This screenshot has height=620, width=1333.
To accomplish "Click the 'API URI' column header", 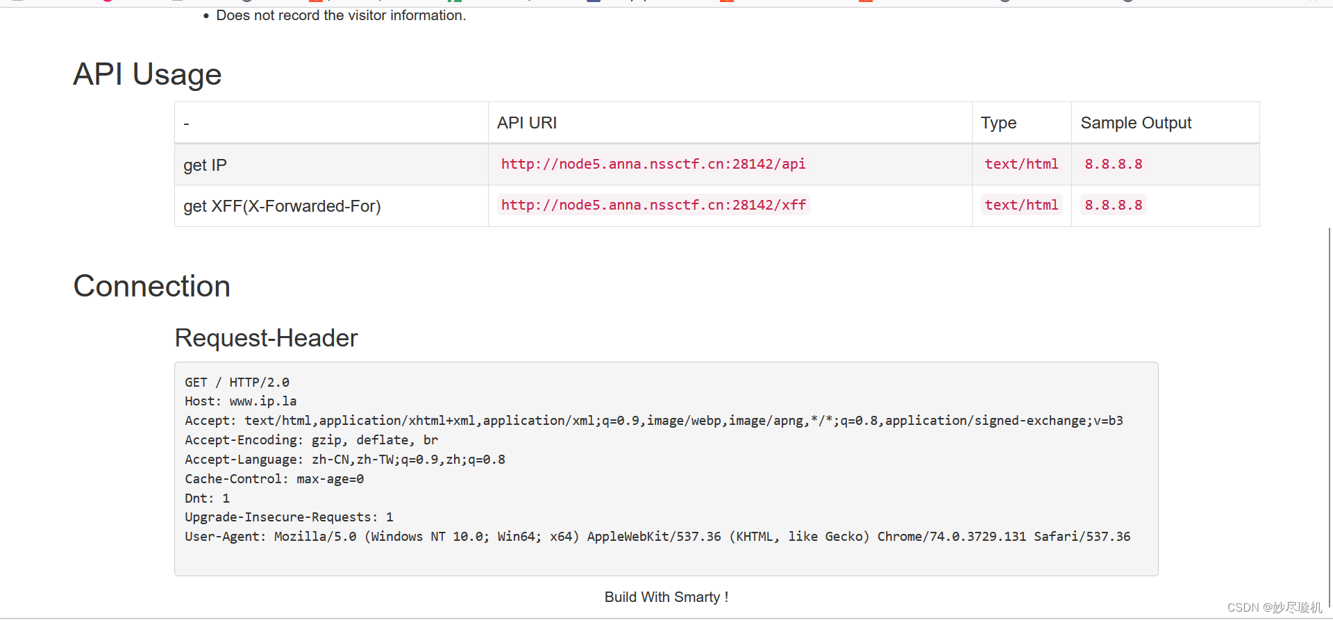I will point(527,123).
